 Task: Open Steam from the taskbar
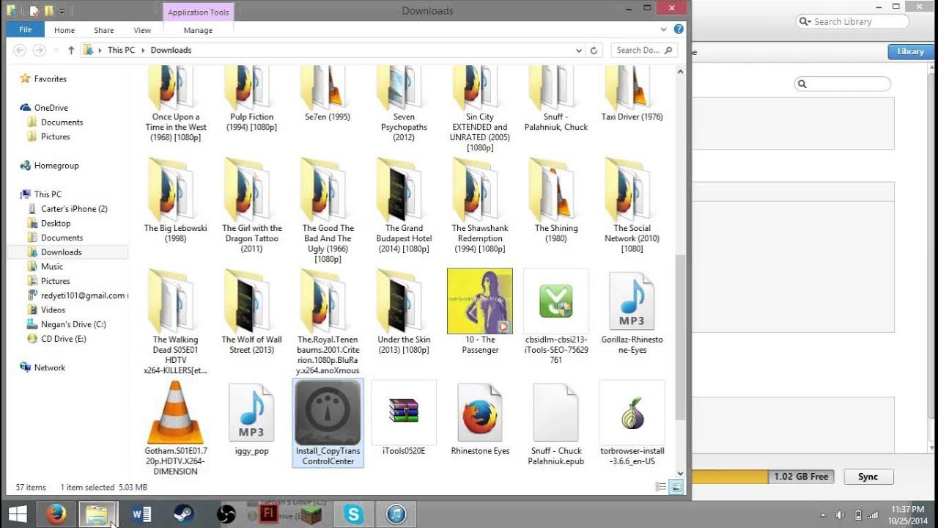182,515
